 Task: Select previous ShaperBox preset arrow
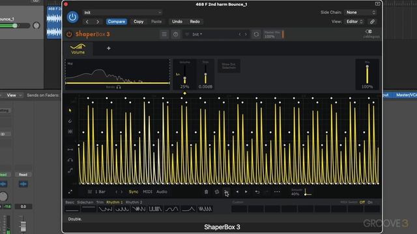240,34
